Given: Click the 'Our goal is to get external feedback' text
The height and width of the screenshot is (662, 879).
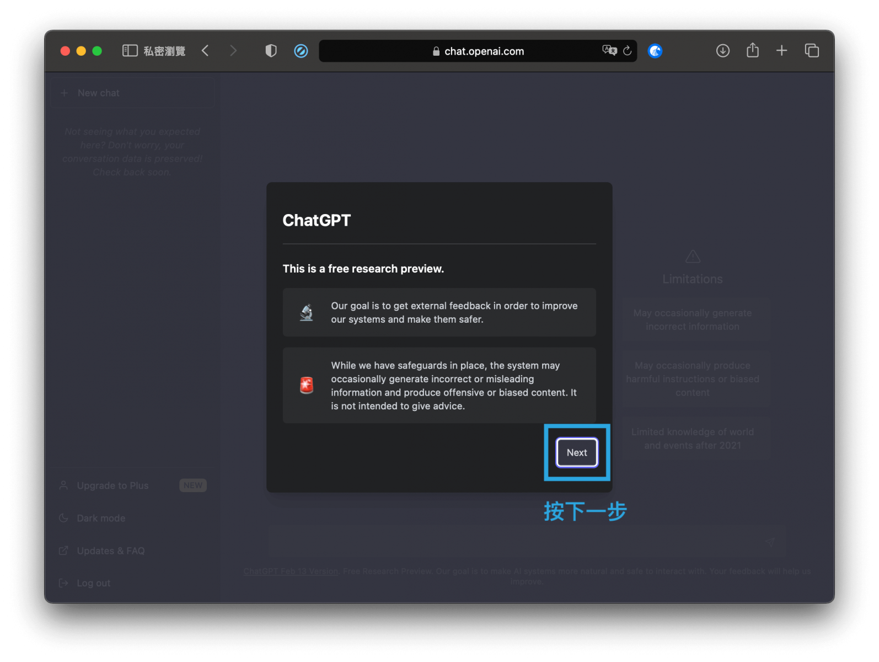Looking at the screenshot, I should pos(454,312).
